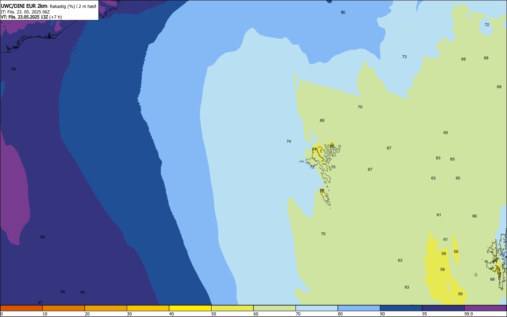The height and width of the screenshot is (317, 507).
Task: Click the legend tick label 40
Action: 171,314
